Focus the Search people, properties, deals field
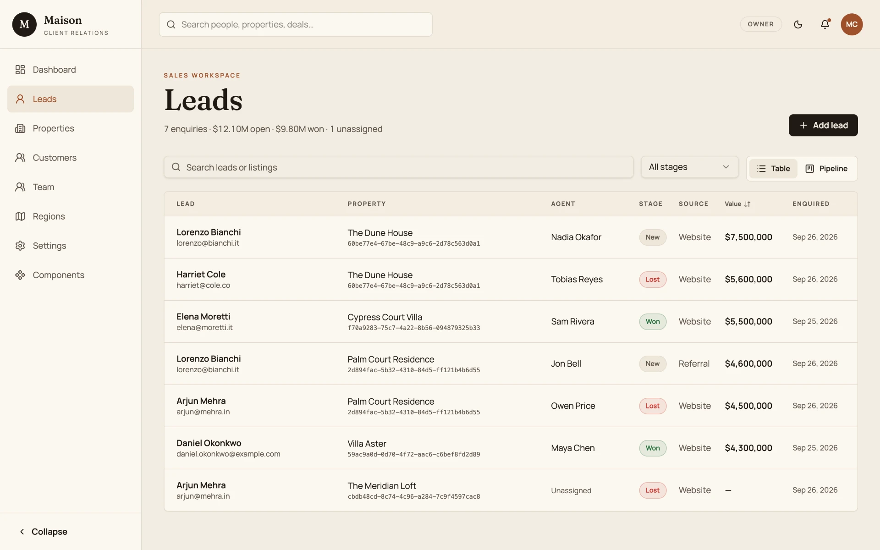Screen dimensions: 880x550 click(296, 24)
